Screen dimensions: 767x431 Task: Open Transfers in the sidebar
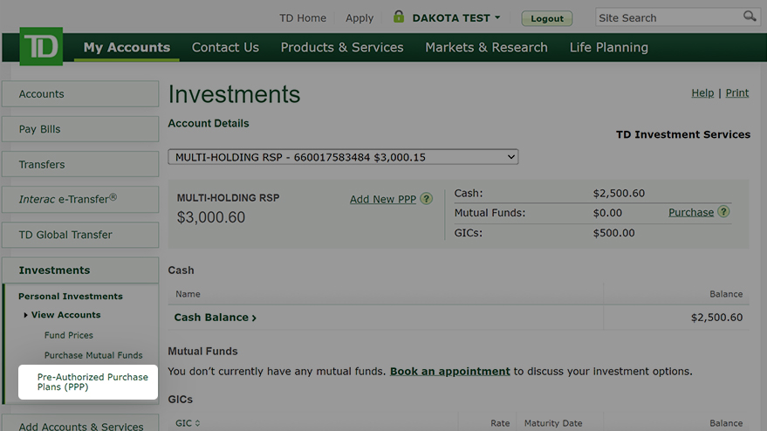tap(80, 164)
